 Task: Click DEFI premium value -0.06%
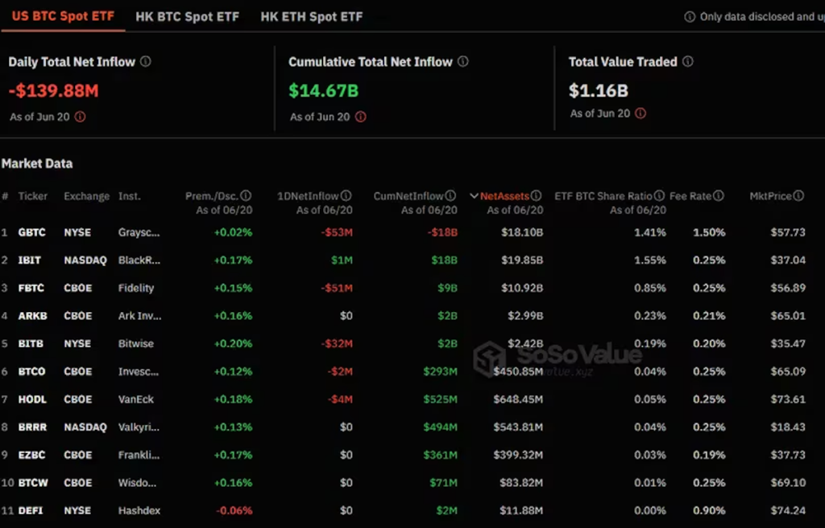point(234,510)
